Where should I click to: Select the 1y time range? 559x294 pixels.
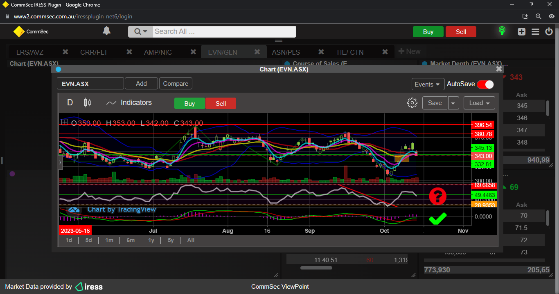[151, 240]
